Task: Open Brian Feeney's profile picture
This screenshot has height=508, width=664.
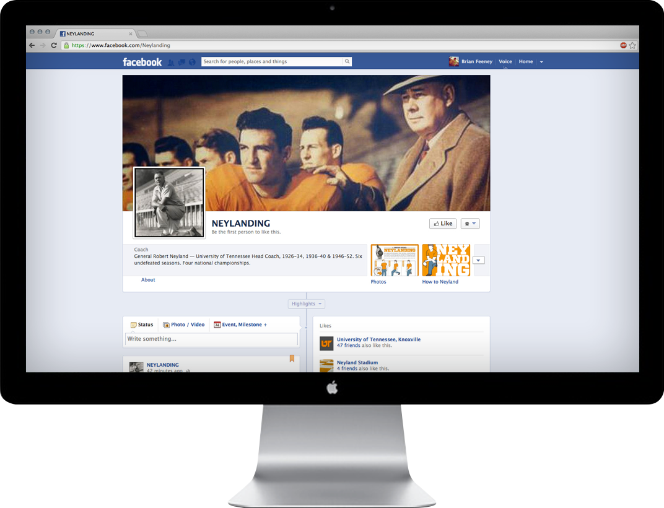Action: pos(454,61)
